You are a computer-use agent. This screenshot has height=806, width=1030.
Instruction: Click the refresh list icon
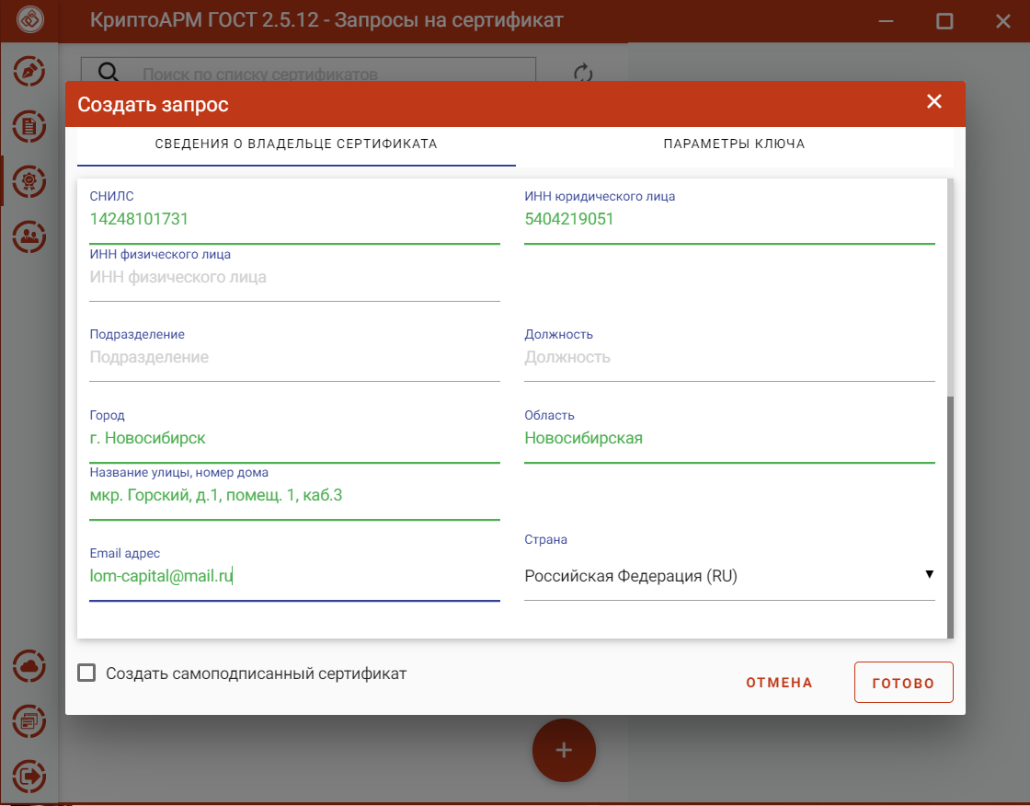(583, 73)
